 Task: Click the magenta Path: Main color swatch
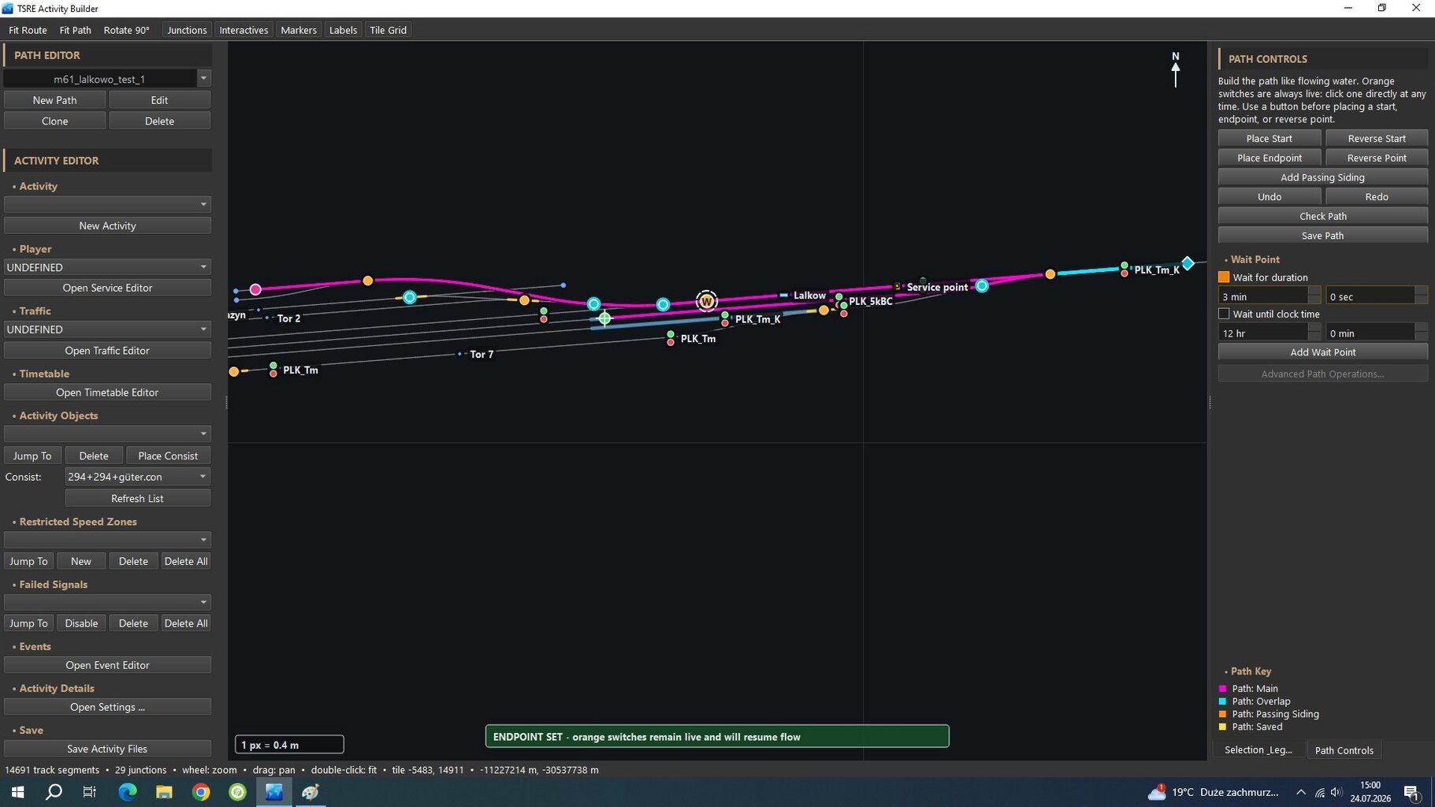[1223, 689]
